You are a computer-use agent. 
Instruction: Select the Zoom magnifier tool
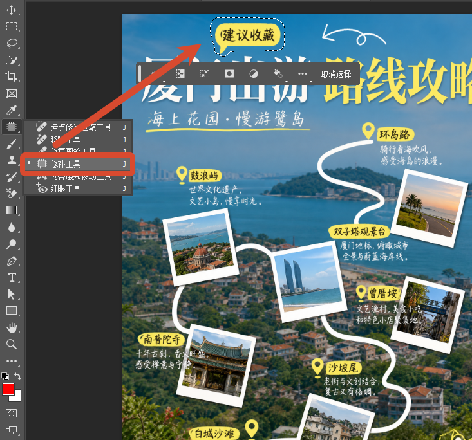(x=12, y=344)
